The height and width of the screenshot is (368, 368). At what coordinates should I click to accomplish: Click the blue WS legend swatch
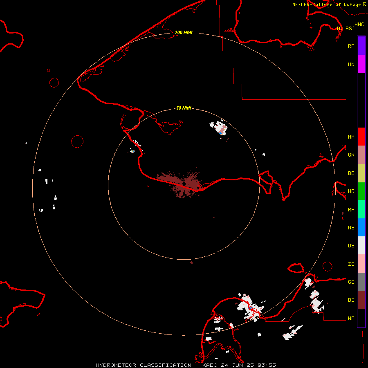[361, 227]
